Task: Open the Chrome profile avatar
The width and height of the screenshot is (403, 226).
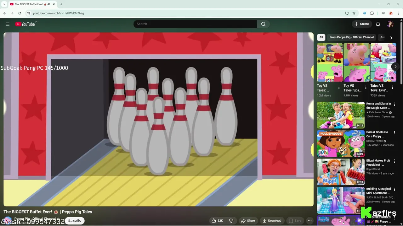Action: (x=391, y=13)
